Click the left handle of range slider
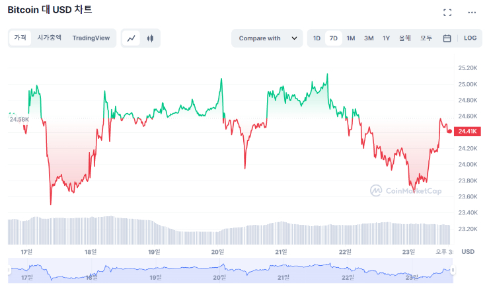Image resolution: width=489 pixels, height=289 pixels. pyautogui.click(x=9, y=270)
